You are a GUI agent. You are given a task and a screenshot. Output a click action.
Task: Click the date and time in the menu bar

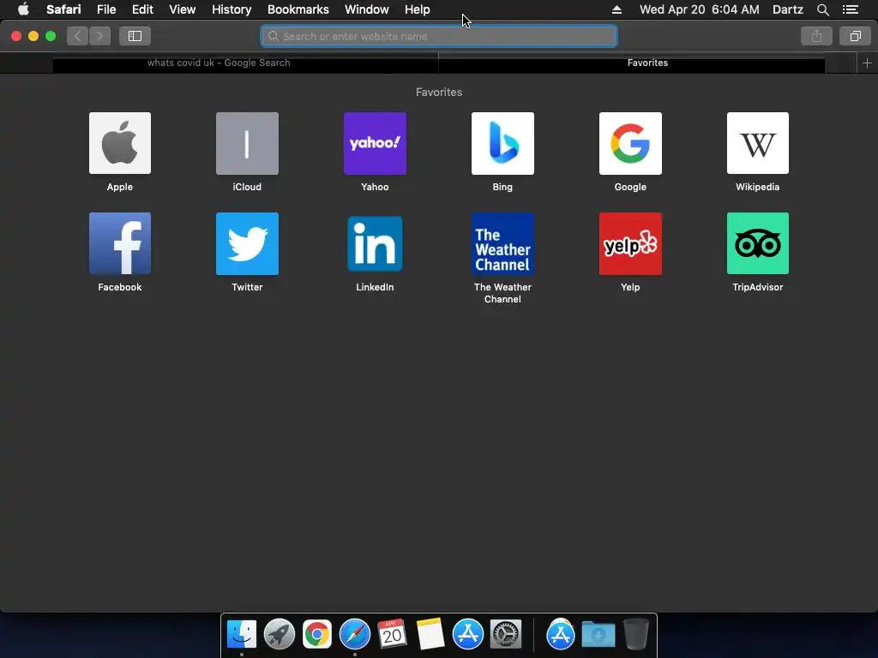pos(700,9)
